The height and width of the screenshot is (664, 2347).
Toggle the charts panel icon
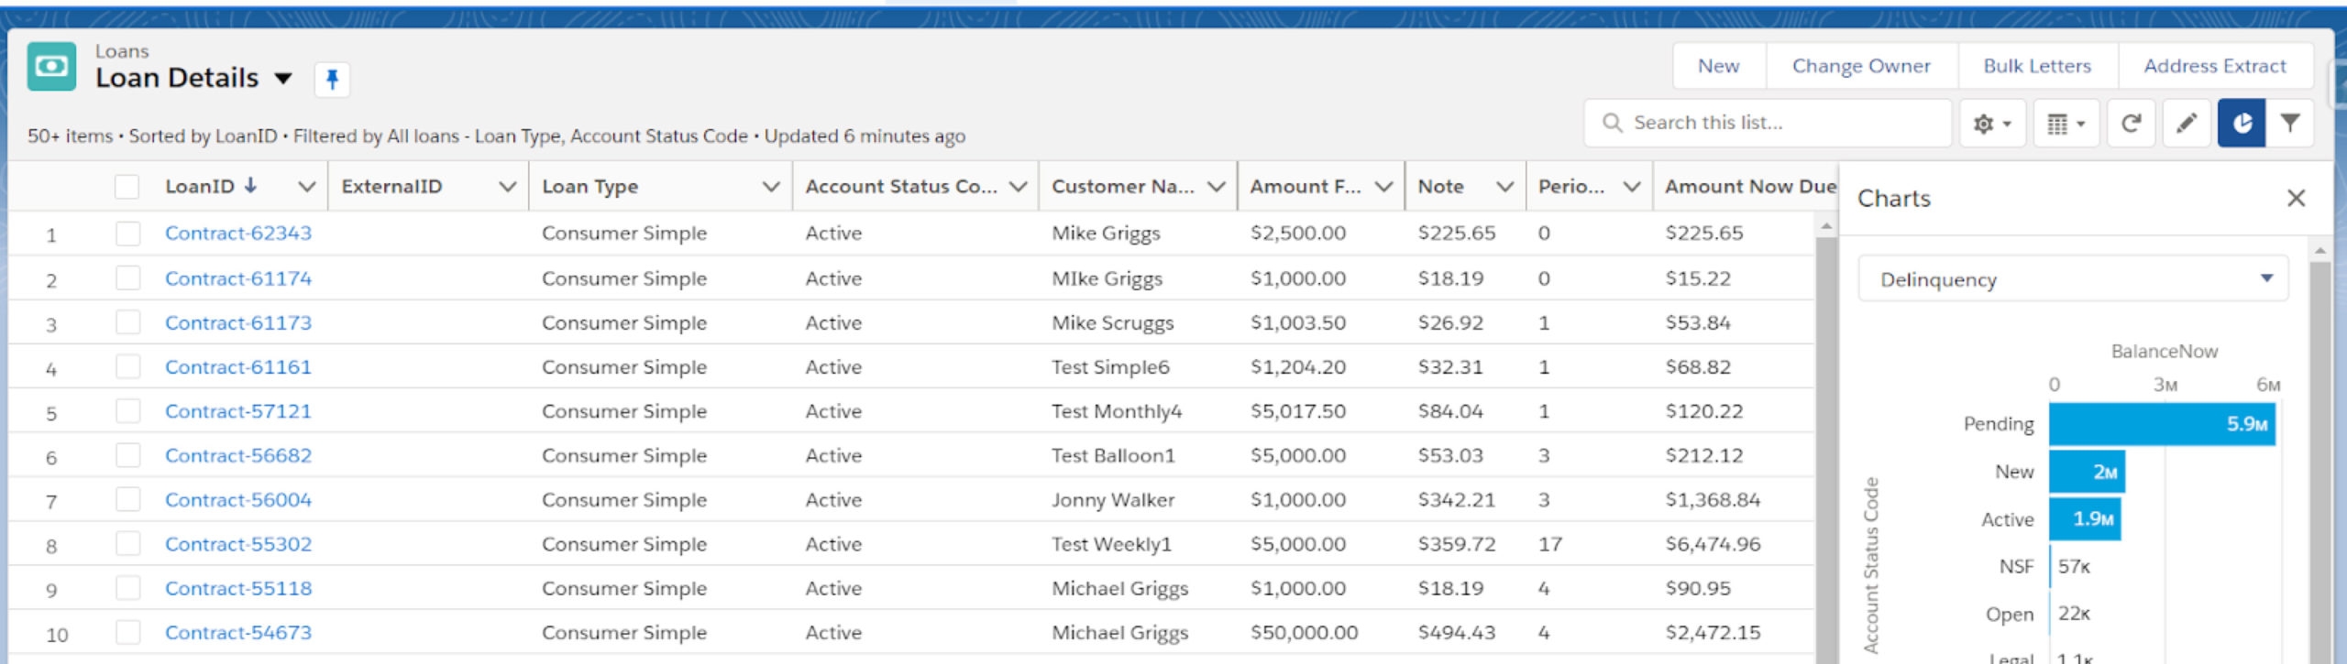point(2242,124)
